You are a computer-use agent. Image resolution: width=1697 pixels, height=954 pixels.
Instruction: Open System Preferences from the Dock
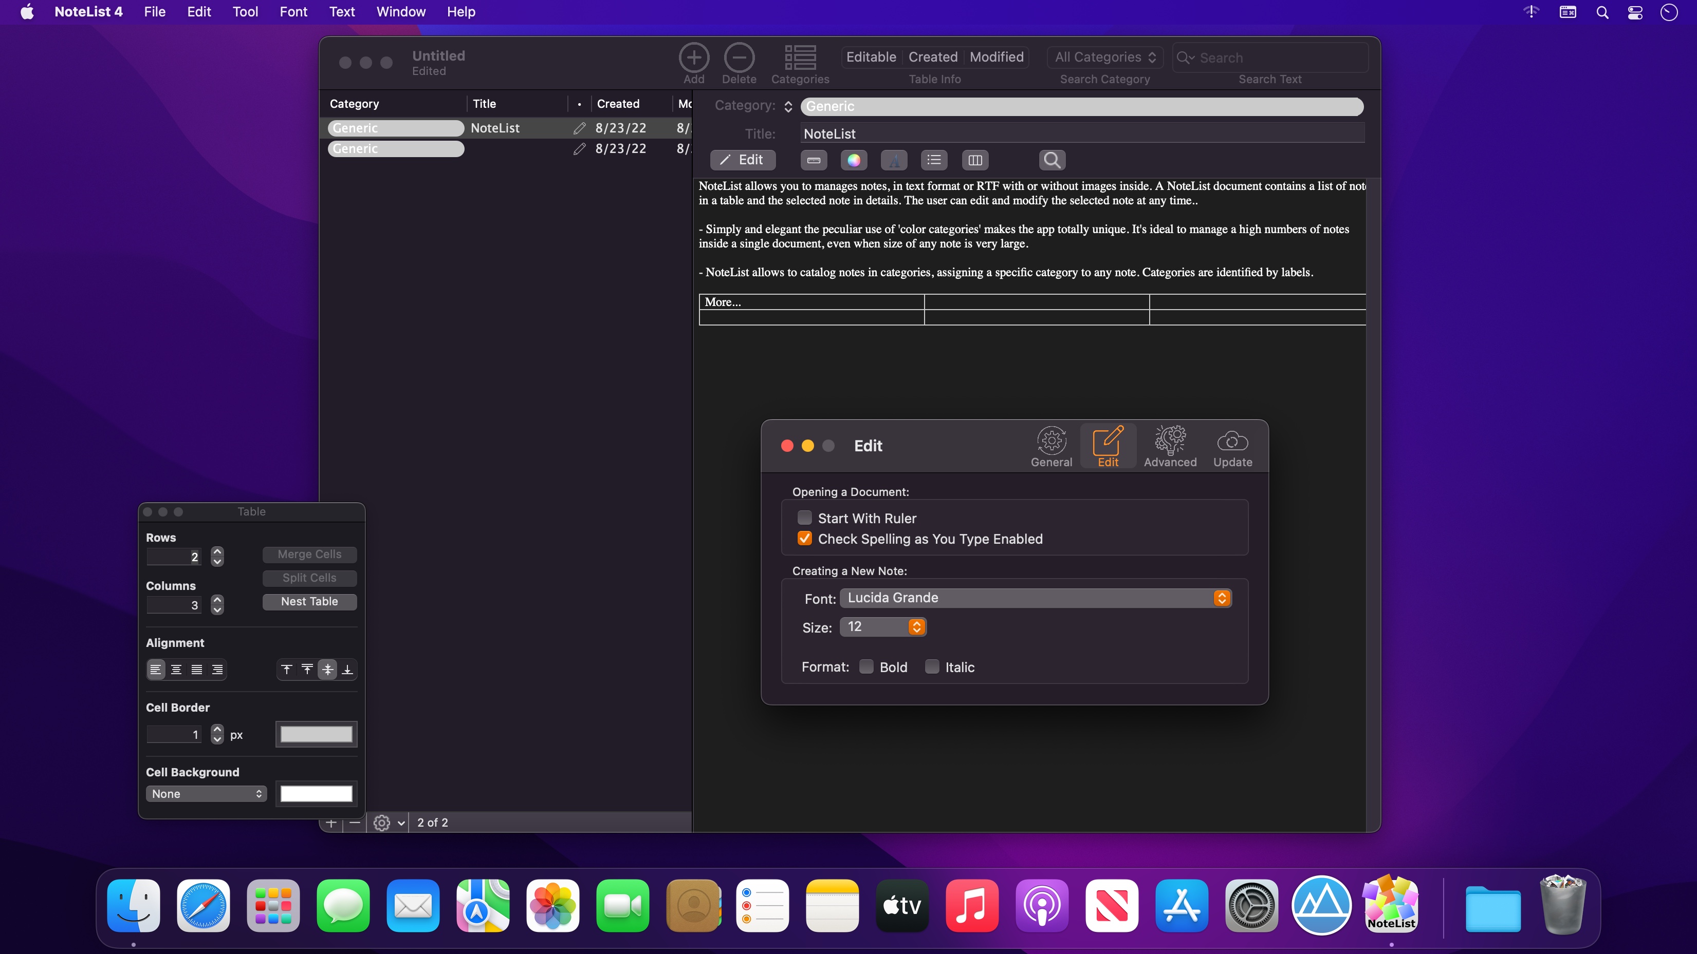click(1251, 906)
